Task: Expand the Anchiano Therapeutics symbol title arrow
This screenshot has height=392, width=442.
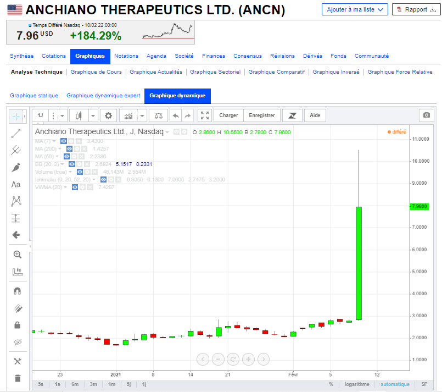Action: pyautogui.click(x=167, y=132)
